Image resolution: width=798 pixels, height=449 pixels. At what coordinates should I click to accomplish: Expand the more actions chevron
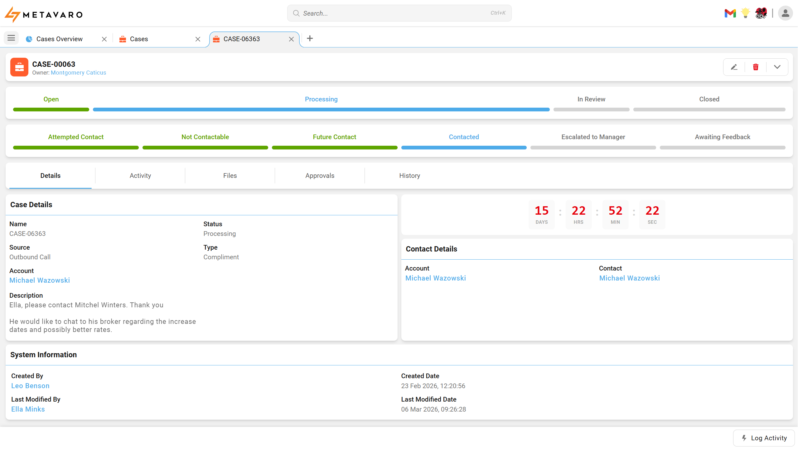pyautogui.click(x=777, y=67)
